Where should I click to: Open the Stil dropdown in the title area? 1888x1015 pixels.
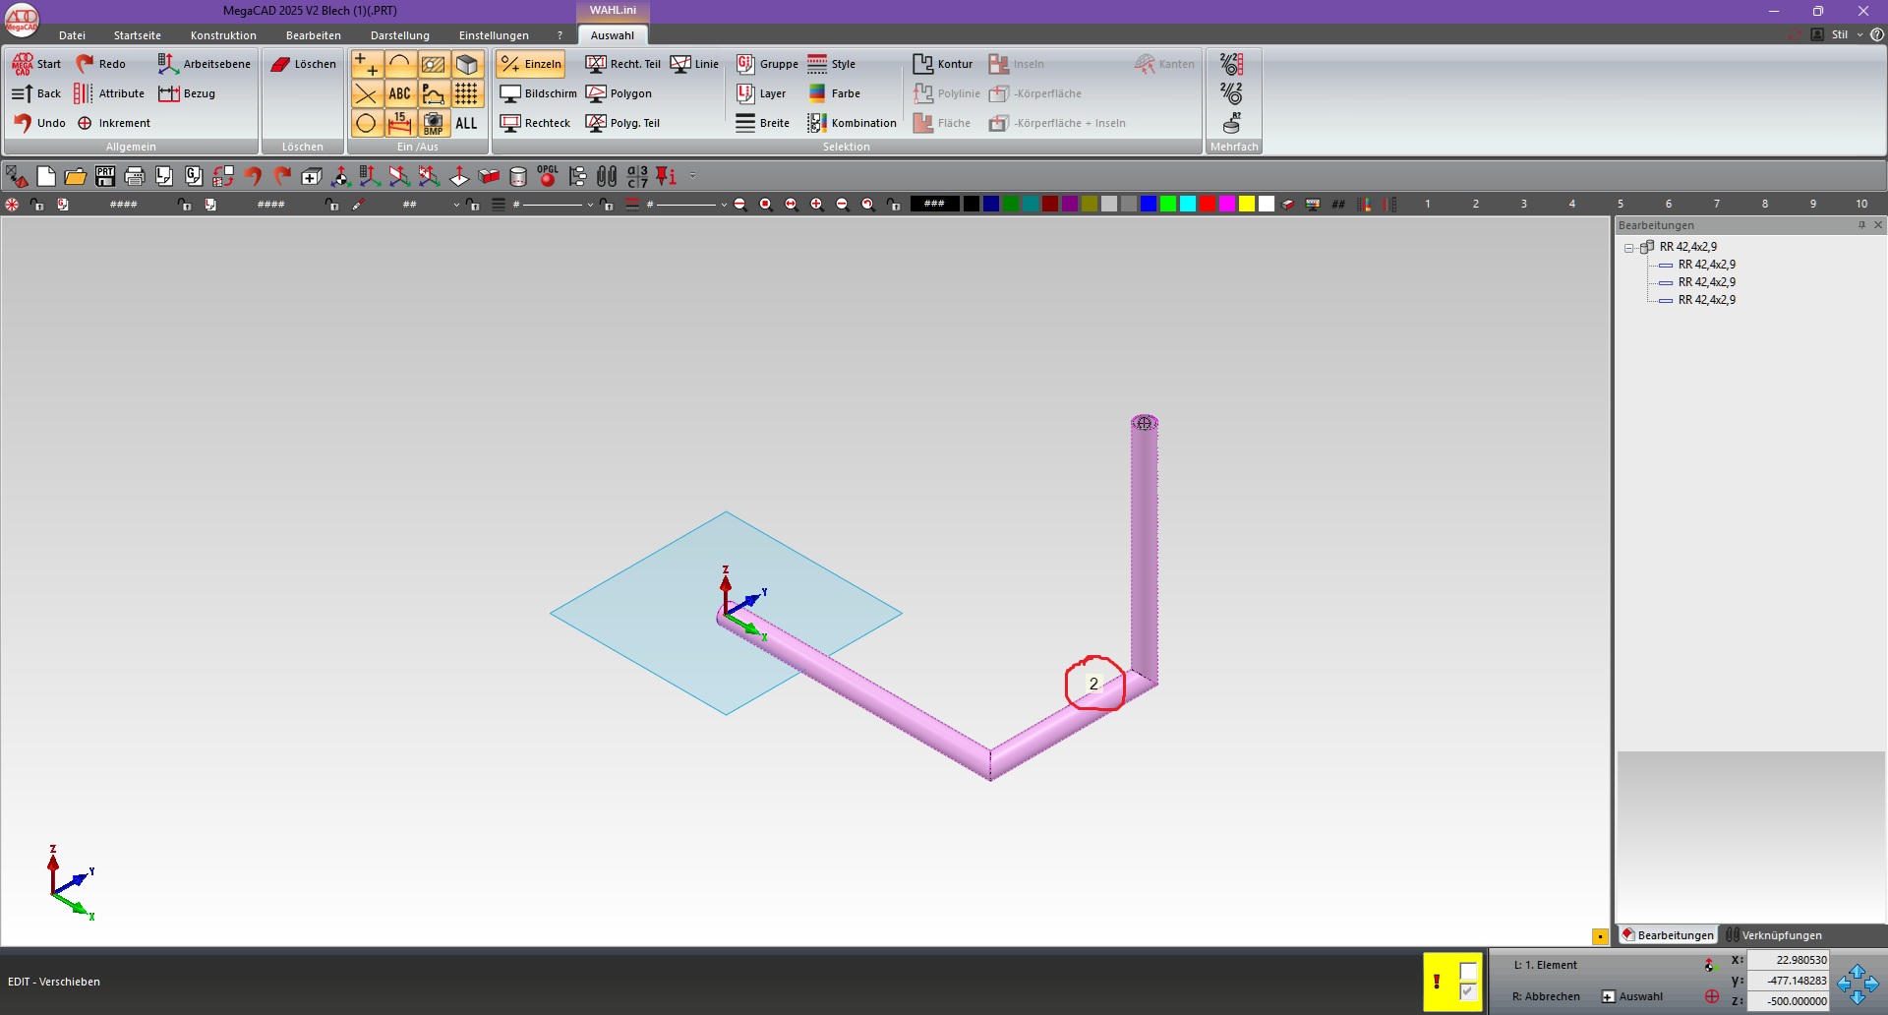pyautogui.click(x=1846, y=34)
